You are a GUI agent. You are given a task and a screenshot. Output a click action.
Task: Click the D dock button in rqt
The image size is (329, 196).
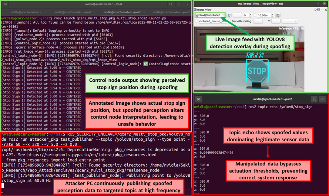click(316, 10)
